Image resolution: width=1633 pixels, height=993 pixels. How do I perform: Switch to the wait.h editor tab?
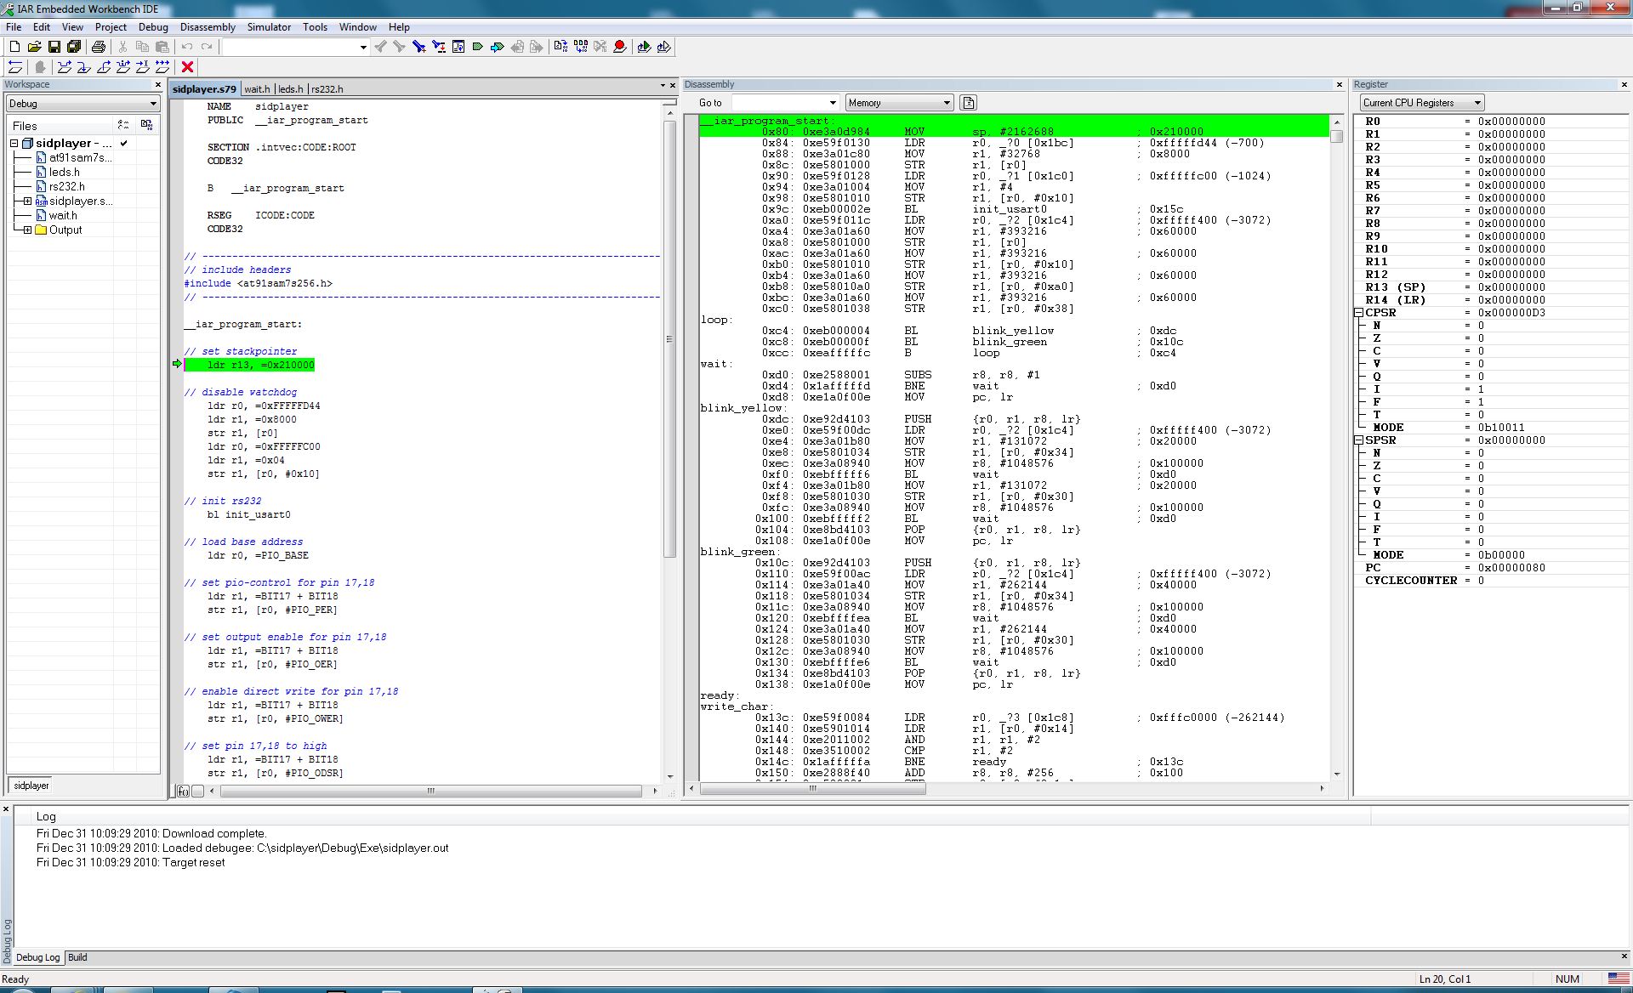coord(257,88)
